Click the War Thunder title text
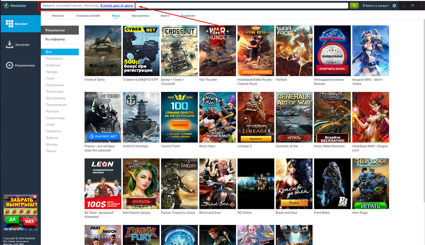The image size is (425, 245). click(x=208, y=80)
